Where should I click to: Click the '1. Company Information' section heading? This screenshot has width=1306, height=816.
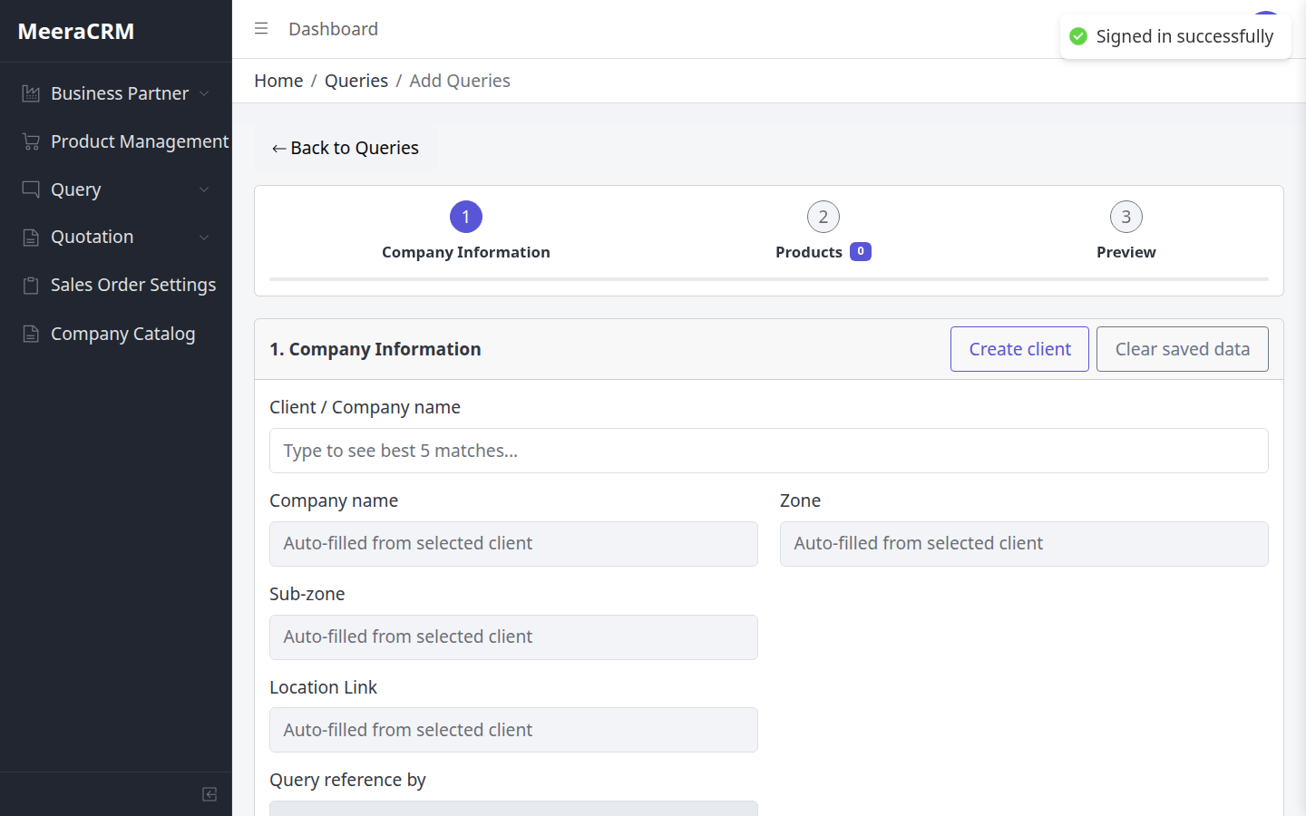tap(375, 349)
